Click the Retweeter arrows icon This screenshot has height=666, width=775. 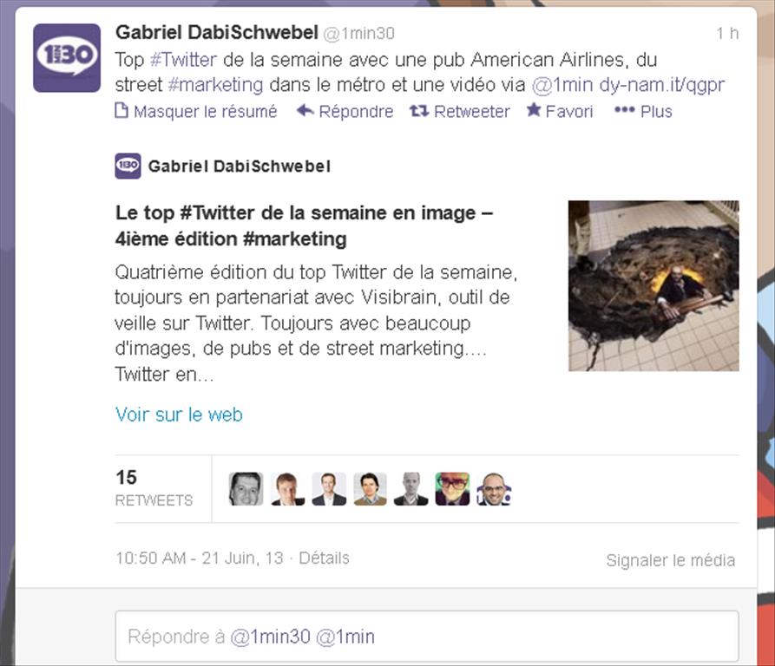coord(418,111)
